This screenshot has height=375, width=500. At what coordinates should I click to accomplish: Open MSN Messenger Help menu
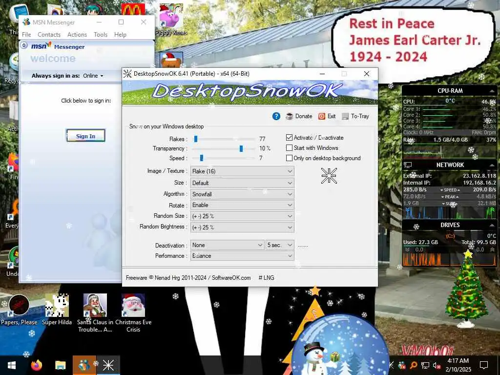coord(120,35)
